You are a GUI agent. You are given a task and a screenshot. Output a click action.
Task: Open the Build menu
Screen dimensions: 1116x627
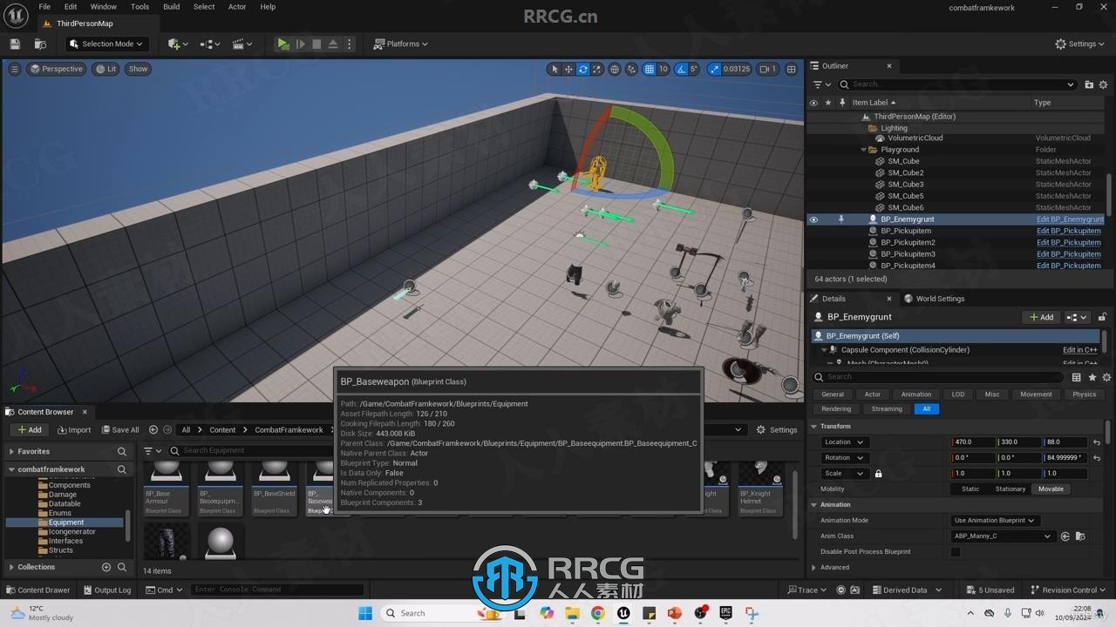click(x=172, y=7)
